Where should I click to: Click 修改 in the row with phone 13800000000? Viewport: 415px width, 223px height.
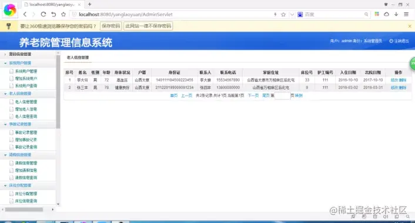point(394,87)
